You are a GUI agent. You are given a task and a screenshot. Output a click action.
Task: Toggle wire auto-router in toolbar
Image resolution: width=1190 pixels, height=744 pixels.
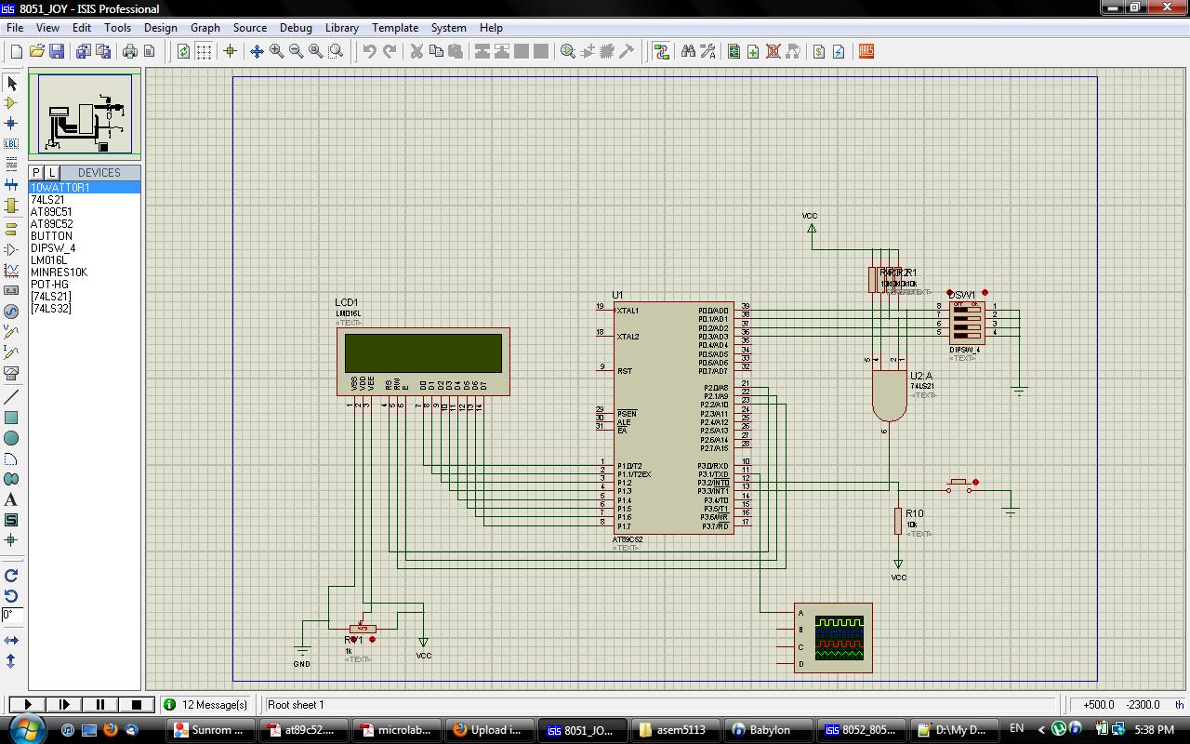coord(661,52)
